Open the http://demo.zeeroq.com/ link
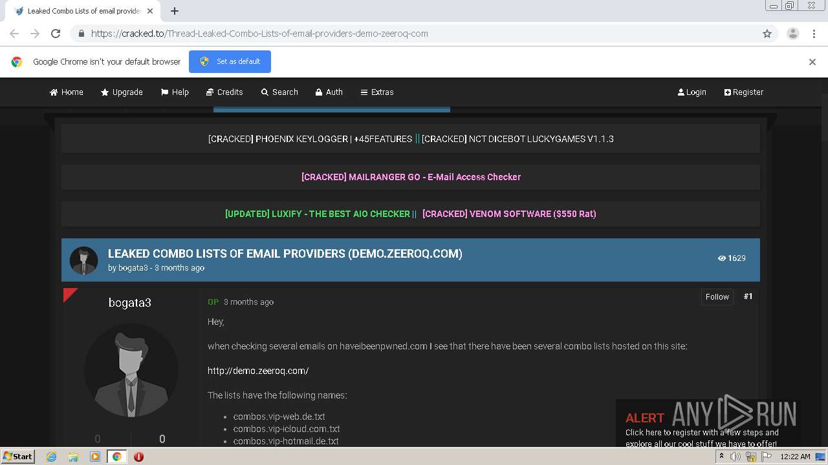 pyautogui.click(x=258, y=371)
